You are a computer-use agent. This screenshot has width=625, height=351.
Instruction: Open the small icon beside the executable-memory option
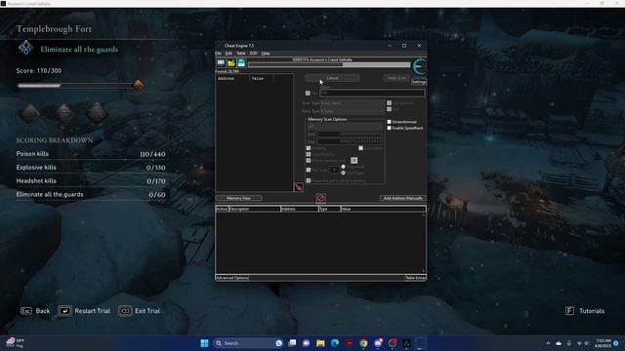354,160
